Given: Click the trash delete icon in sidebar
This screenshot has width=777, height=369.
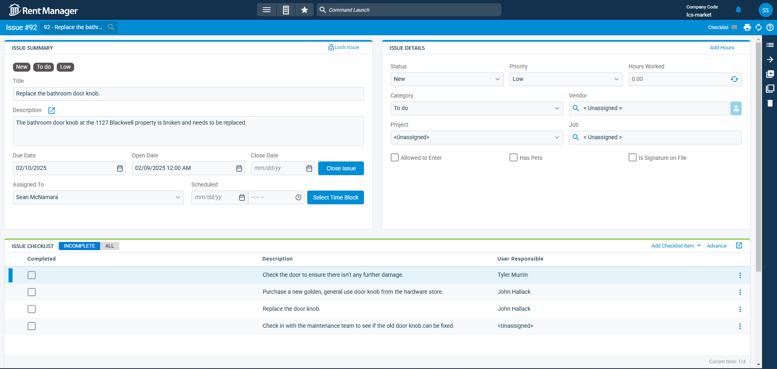Looking at the screenshot, I should (770, 103).
